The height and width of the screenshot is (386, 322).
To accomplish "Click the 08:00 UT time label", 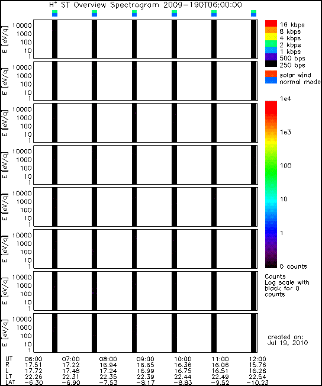I will [x=108, y=359].
